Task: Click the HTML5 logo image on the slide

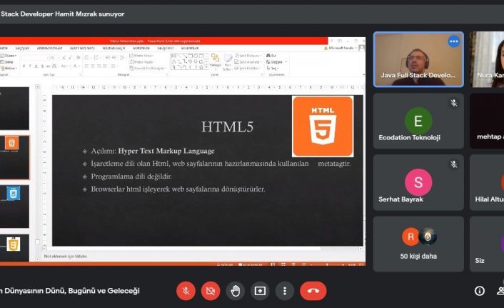Action: click(323, 126)
